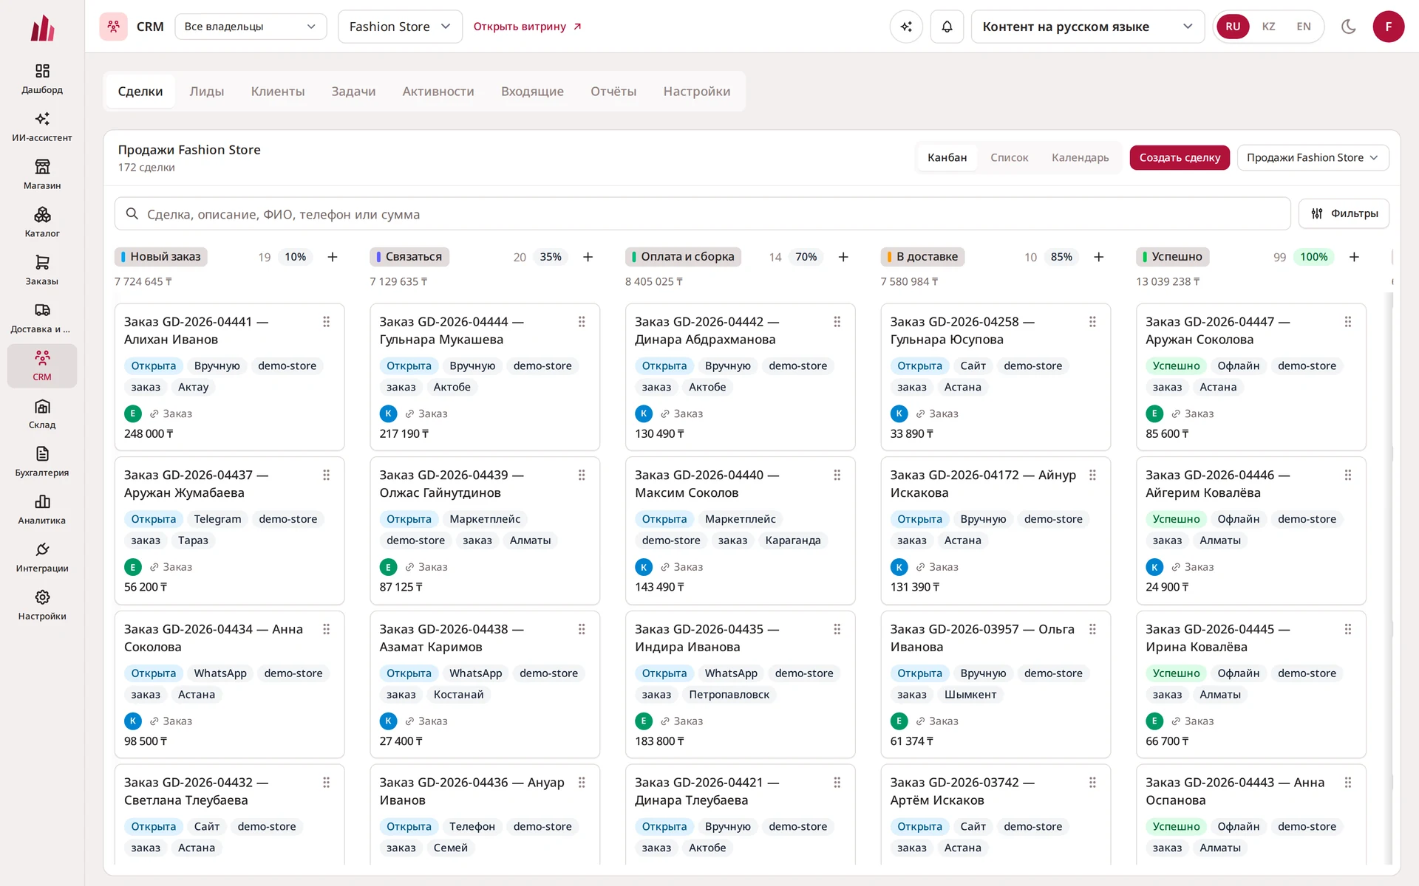Switch to the Задачи tab
The width and height of the screenshot is (1419, 886).
tap(353, 92)
